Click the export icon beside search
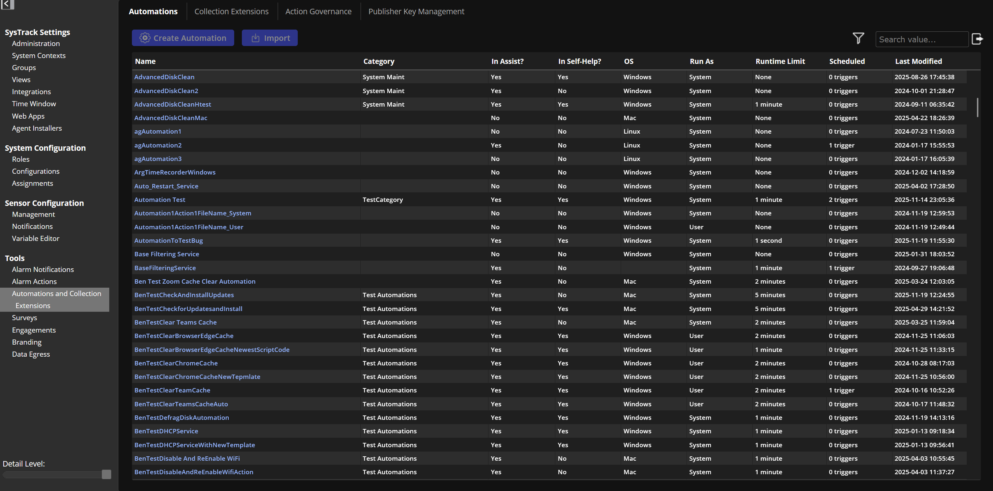The height and width of the screenshot is (491, 993). click(977, 38)
